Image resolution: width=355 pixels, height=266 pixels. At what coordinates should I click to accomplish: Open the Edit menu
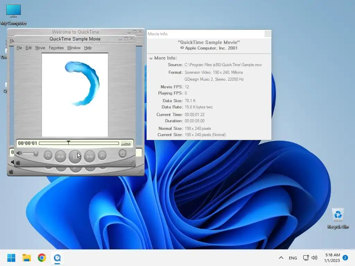(28, 48)
